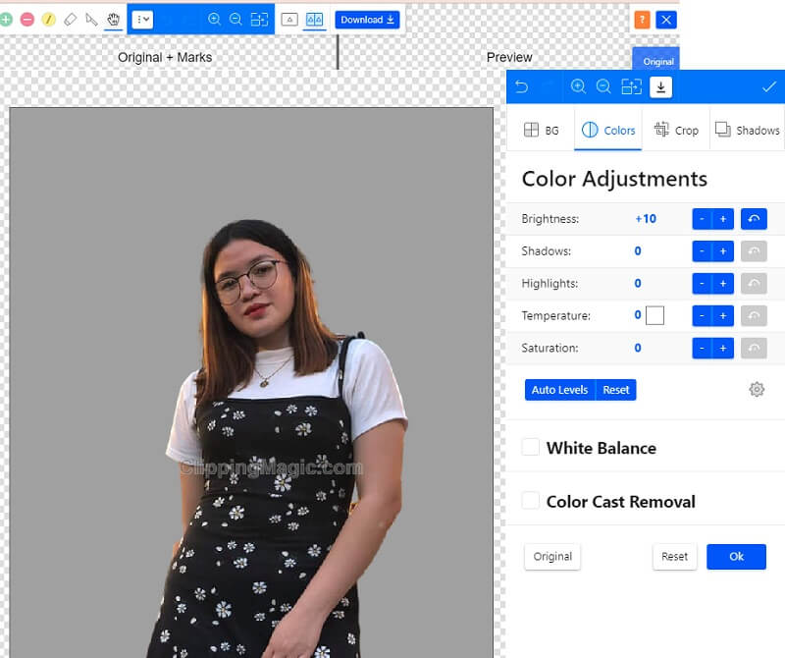Image resolution: width=785 pixels, height=658 pixels.
Task: Click the Zoom In magnifier on the top toolbar
Action: coord(216,19)
